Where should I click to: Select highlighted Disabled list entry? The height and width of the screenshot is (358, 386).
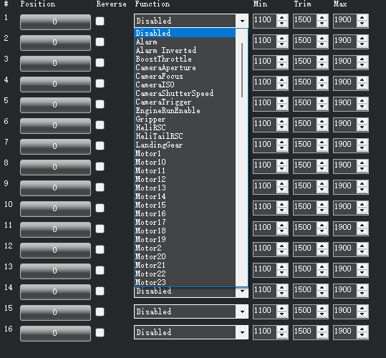pos(185,33)
